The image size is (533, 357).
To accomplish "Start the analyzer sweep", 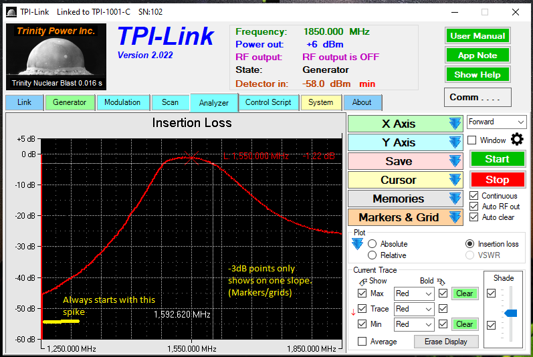I will click(x=498, y=159).
